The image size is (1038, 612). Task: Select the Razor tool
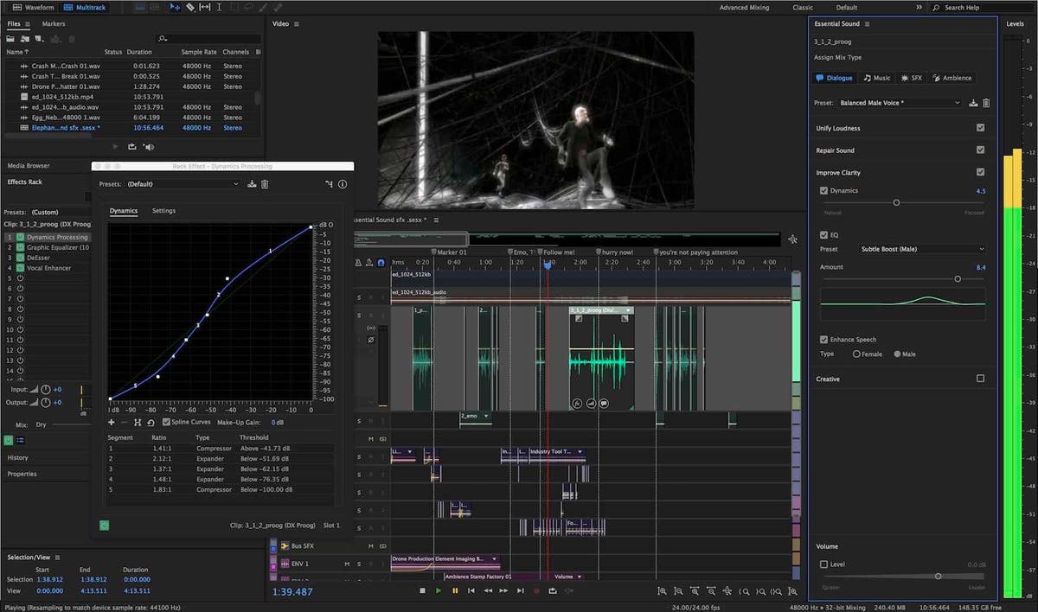point(190,7)
